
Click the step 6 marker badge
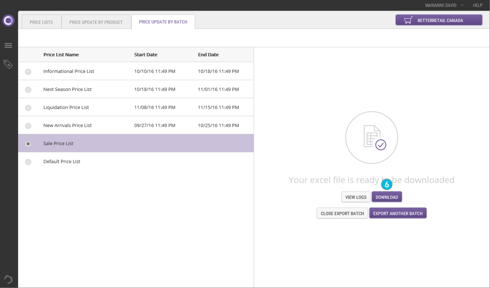click(x=387, y=185)
